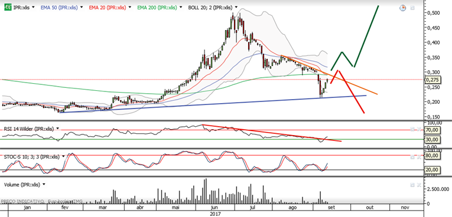
Task: Maximize the RSI 14 Wilder panel
Action: pos(412,129)
